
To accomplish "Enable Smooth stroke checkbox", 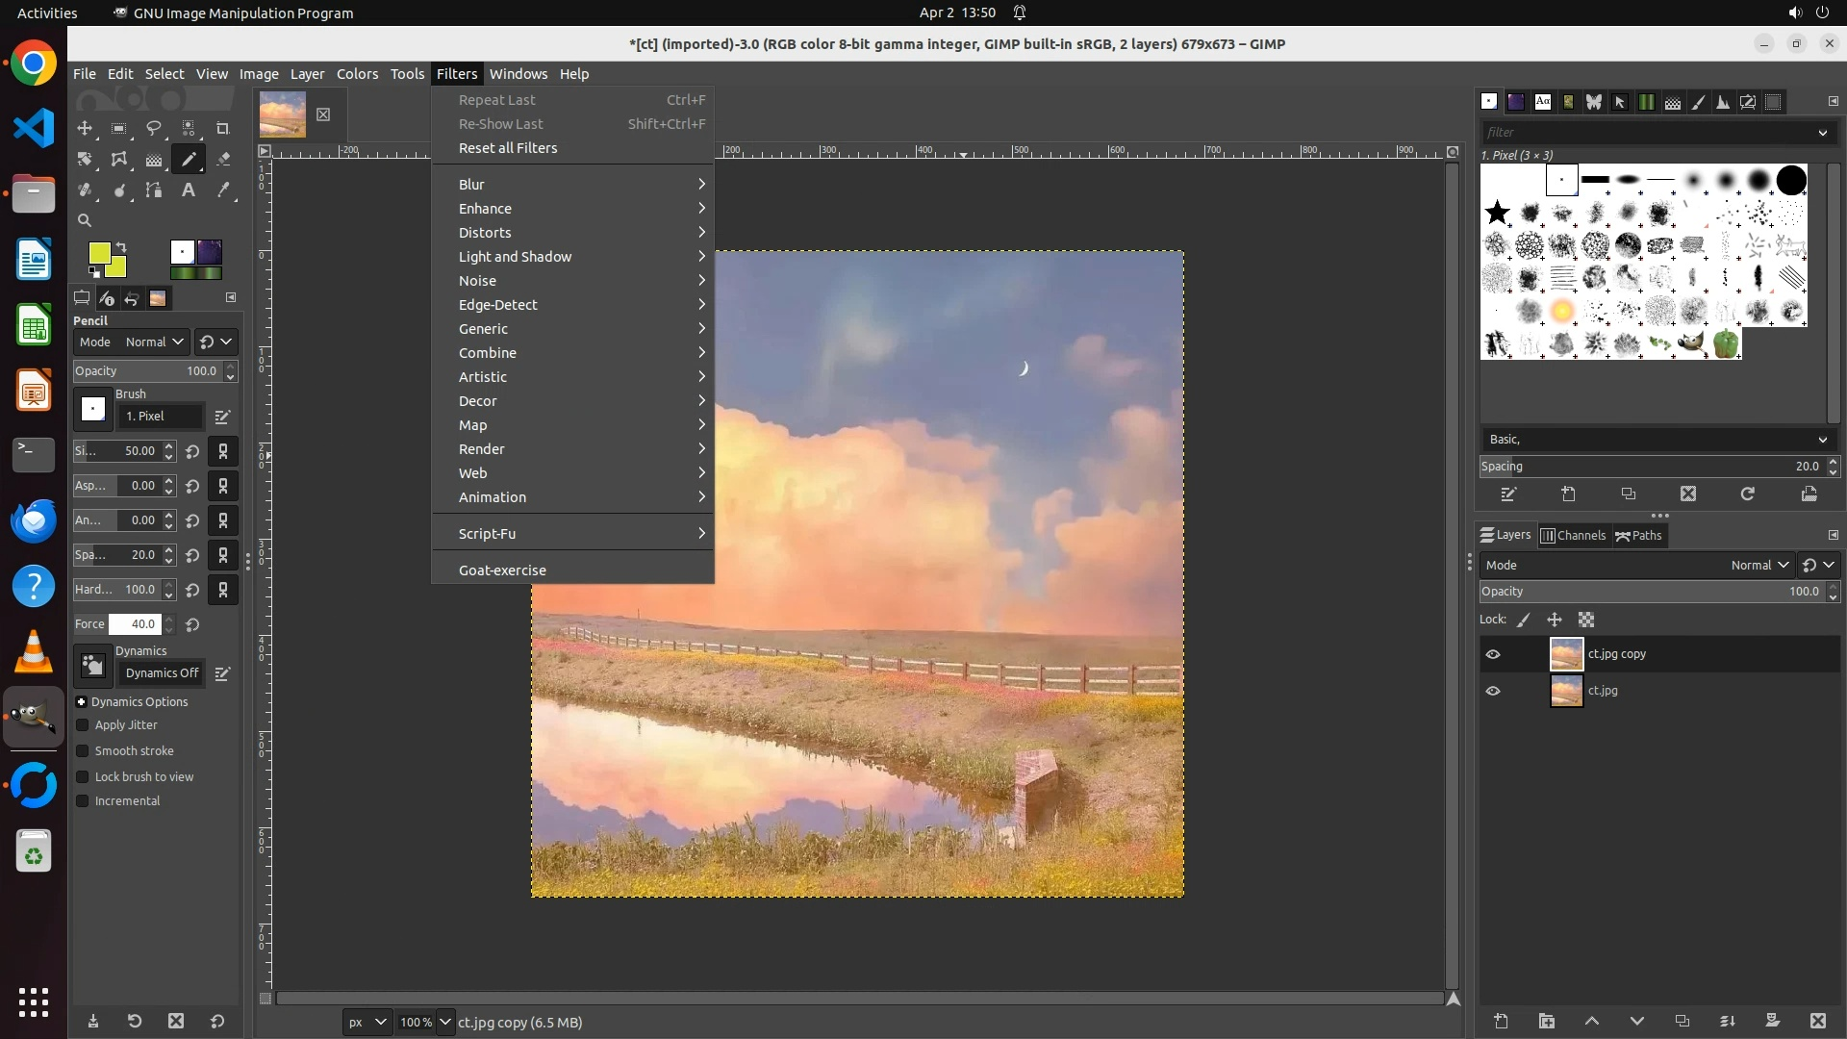I will pos(83,751).
